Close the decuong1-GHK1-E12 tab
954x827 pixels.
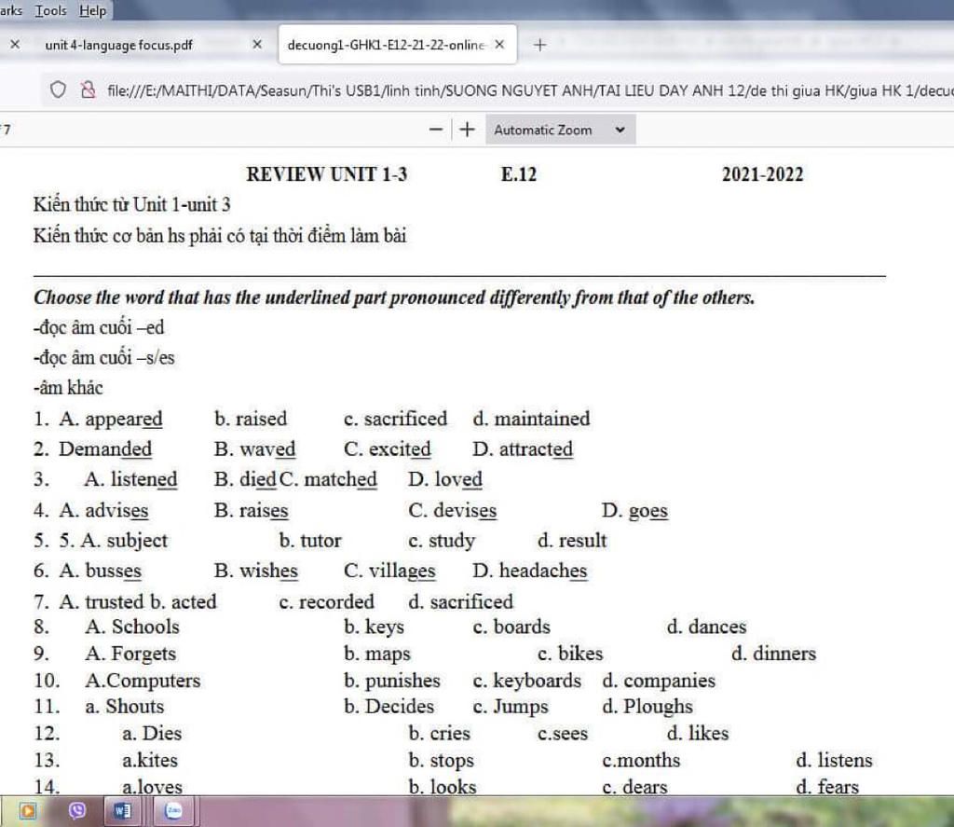(499, 45)
